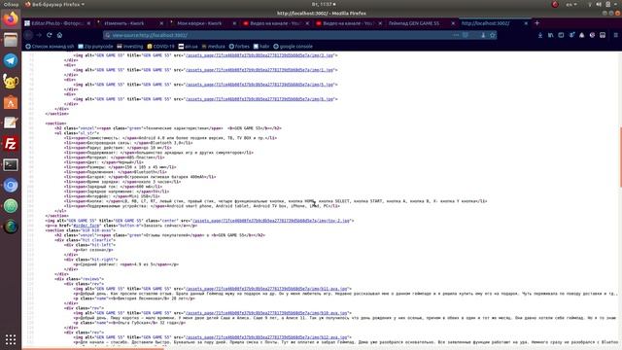The width and height of the screenshot is (622, 350).
Task: Open the investing bookmark
Action: (x=129, y=46)
